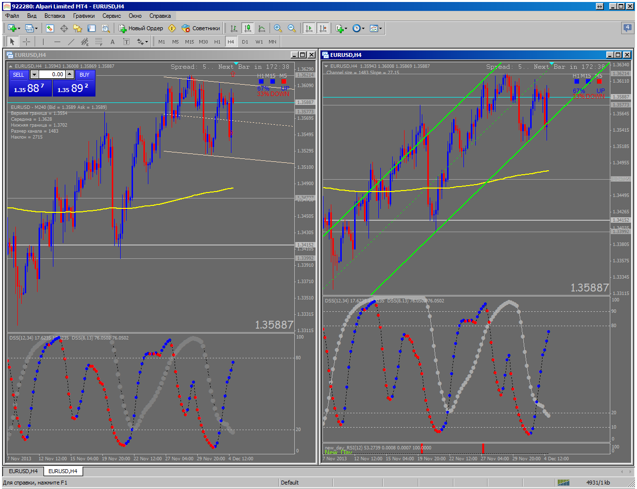637x489 pixels.
Task: Select the Crosshair tool
Action: click(26, 42)
